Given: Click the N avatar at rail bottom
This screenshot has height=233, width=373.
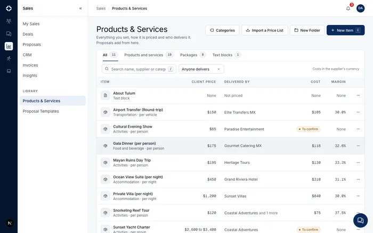Looking at the screenshot, I should point(10,223).
